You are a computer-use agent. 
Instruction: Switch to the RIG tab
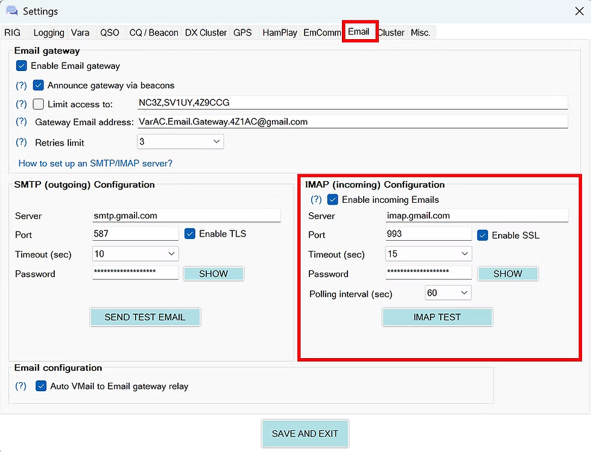coord(13,33)
